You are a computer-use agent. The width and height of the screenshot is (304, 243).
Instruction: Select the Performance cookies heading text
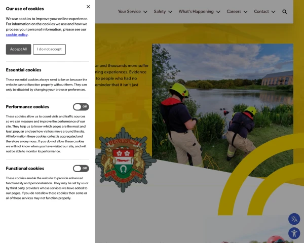click(27, 107)
